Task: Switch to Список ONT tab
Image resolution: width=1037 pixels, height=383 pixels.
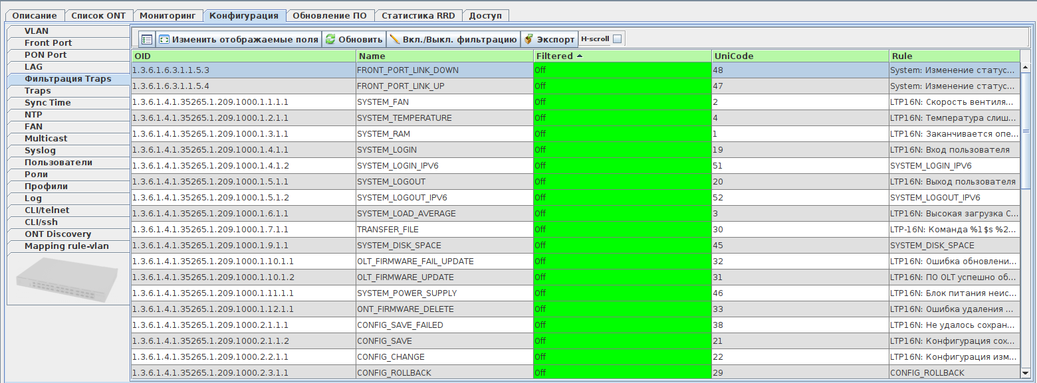Action: coord(98,15)
